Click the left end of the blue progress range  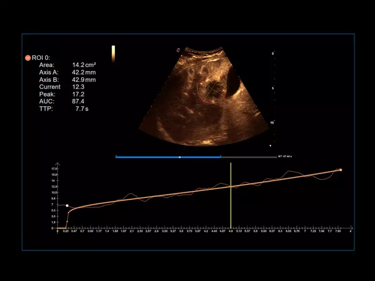click(116, 157)
